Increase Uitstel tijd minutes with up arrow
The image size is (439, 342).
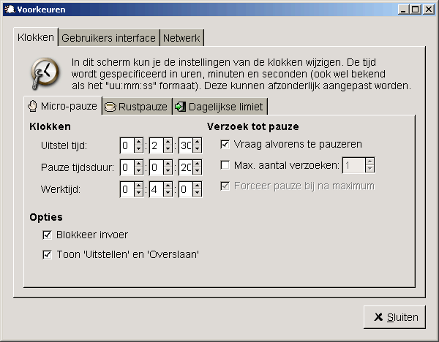[x=168, y=142]
